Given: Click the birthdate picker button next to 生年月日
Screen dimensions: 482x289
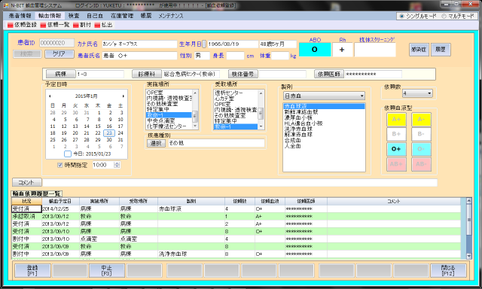Looking at the screenshot, I should pyautogui.click(x=204, y=44).
